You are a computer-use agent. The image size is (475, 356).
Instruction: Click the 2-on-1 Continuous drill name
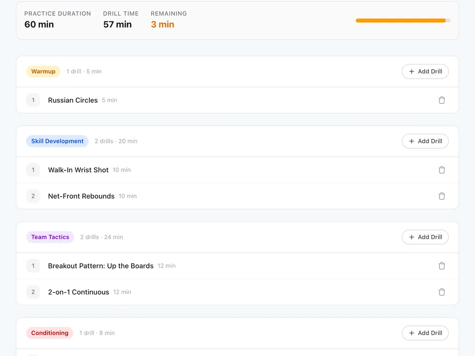[x=79, y=292]
